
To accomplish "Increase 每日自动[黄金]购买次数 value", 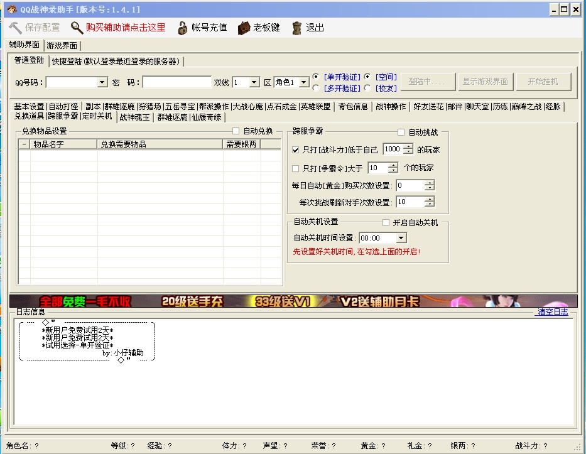I will click(x=430, y=183).
